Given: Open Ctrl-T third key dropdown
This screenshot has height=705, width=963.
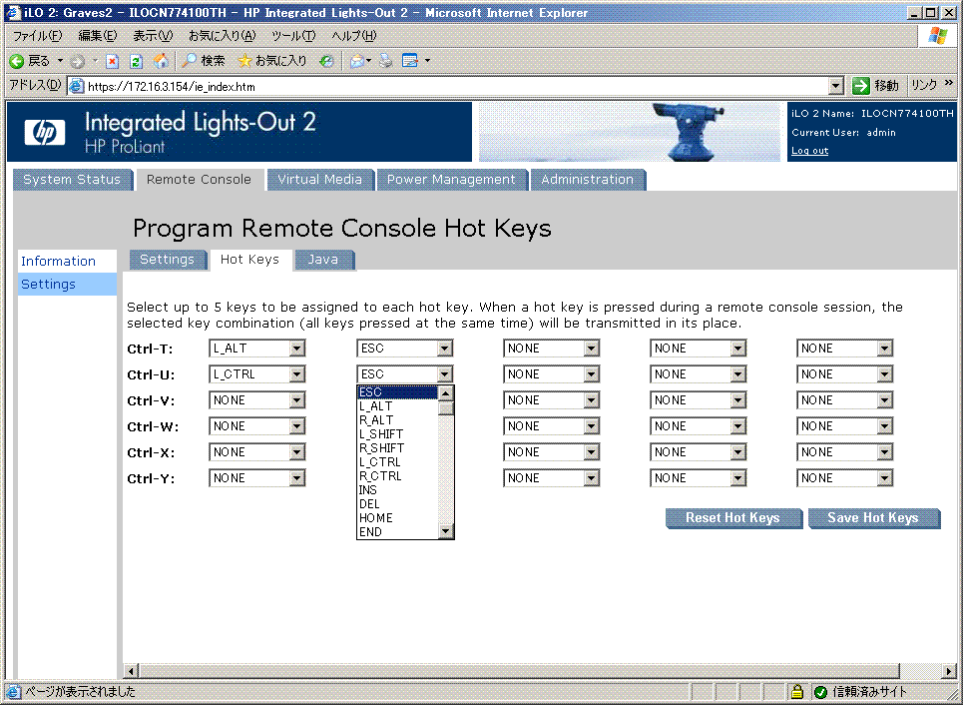Looking at the screenshot, I should tap(551, 349).
